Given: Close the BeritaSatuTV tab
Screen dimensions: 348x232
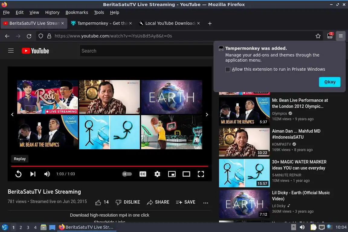Looking at the screenshot, I should click(x=63, y=23).
